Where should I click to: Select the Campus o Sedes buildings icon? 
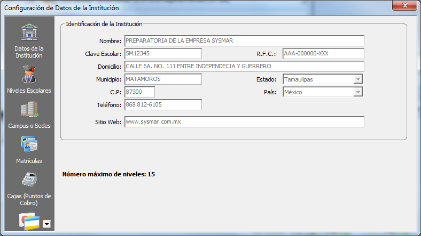click(x=29, y=109)
